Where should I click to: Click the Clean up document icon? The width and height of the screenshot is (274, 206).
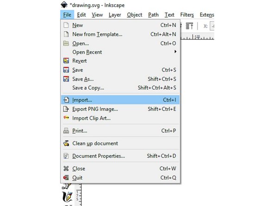coord(66,143)
